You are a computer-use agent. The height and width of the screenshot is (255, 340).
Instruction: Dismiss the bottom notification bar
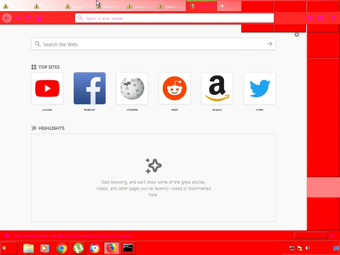click(x=333, y=235)
